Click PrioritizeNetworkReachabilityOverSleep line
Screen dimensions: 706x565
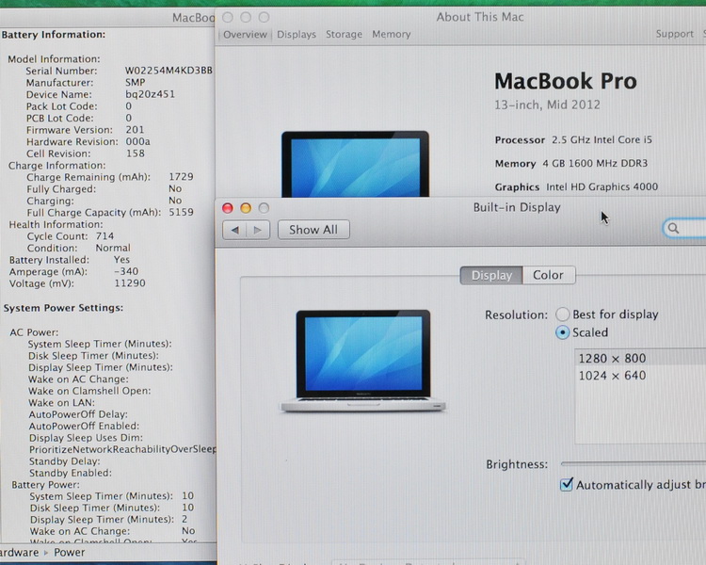[x=123, y=449]
